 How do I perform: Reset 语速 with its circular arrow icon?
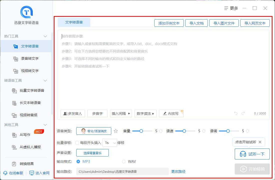coord(204,131)
